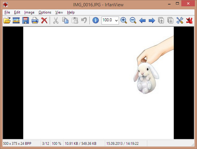Open settings with the wrench icon

pyautogui.click(x=180, y=21)
